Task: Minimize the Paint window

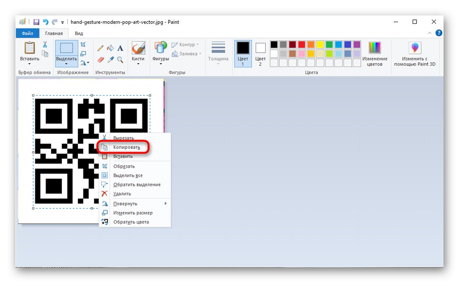Action: [396, 22]
